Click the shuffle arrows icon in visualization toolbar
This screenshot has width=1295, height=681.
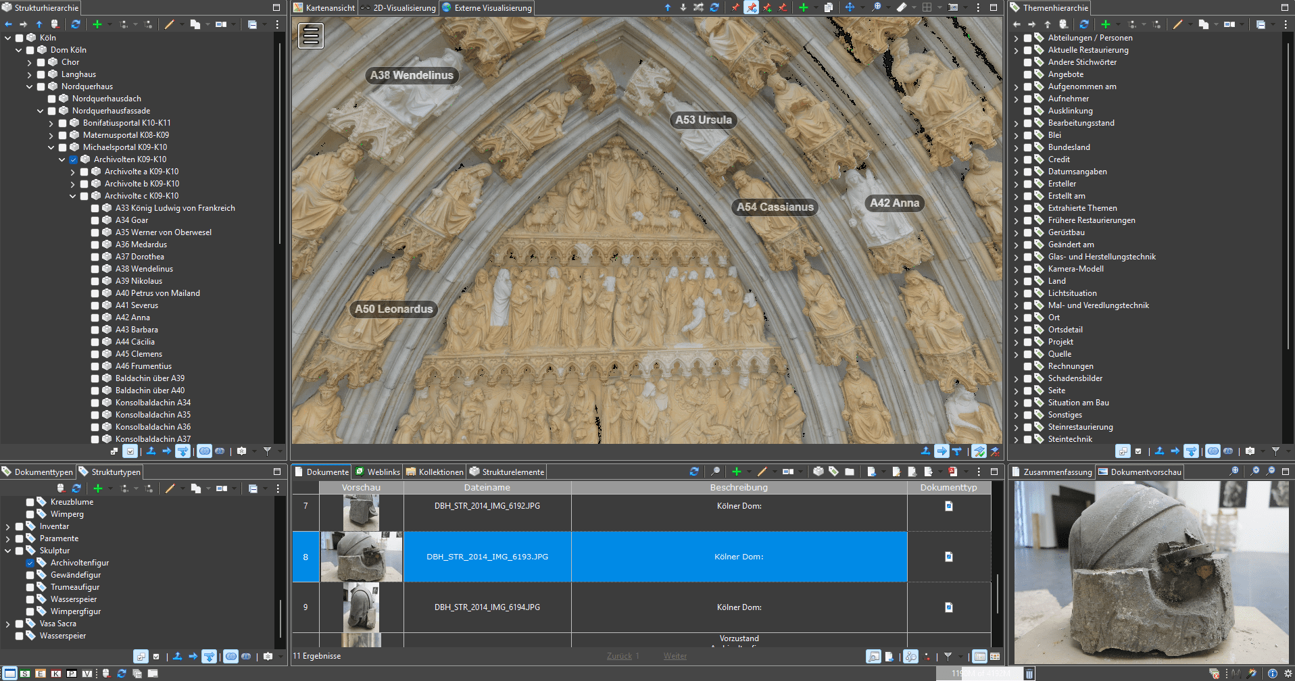(698, 7)
